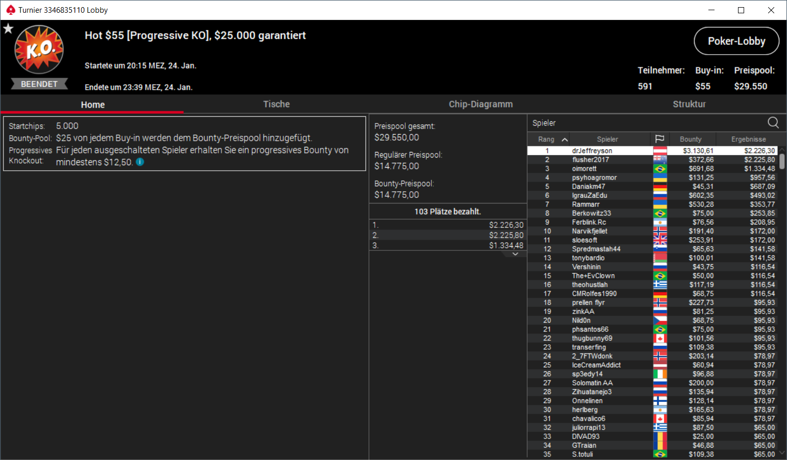
Task: Click scroll-down arrow of player list
Action: pyautogui.click(x=782, y=452)
